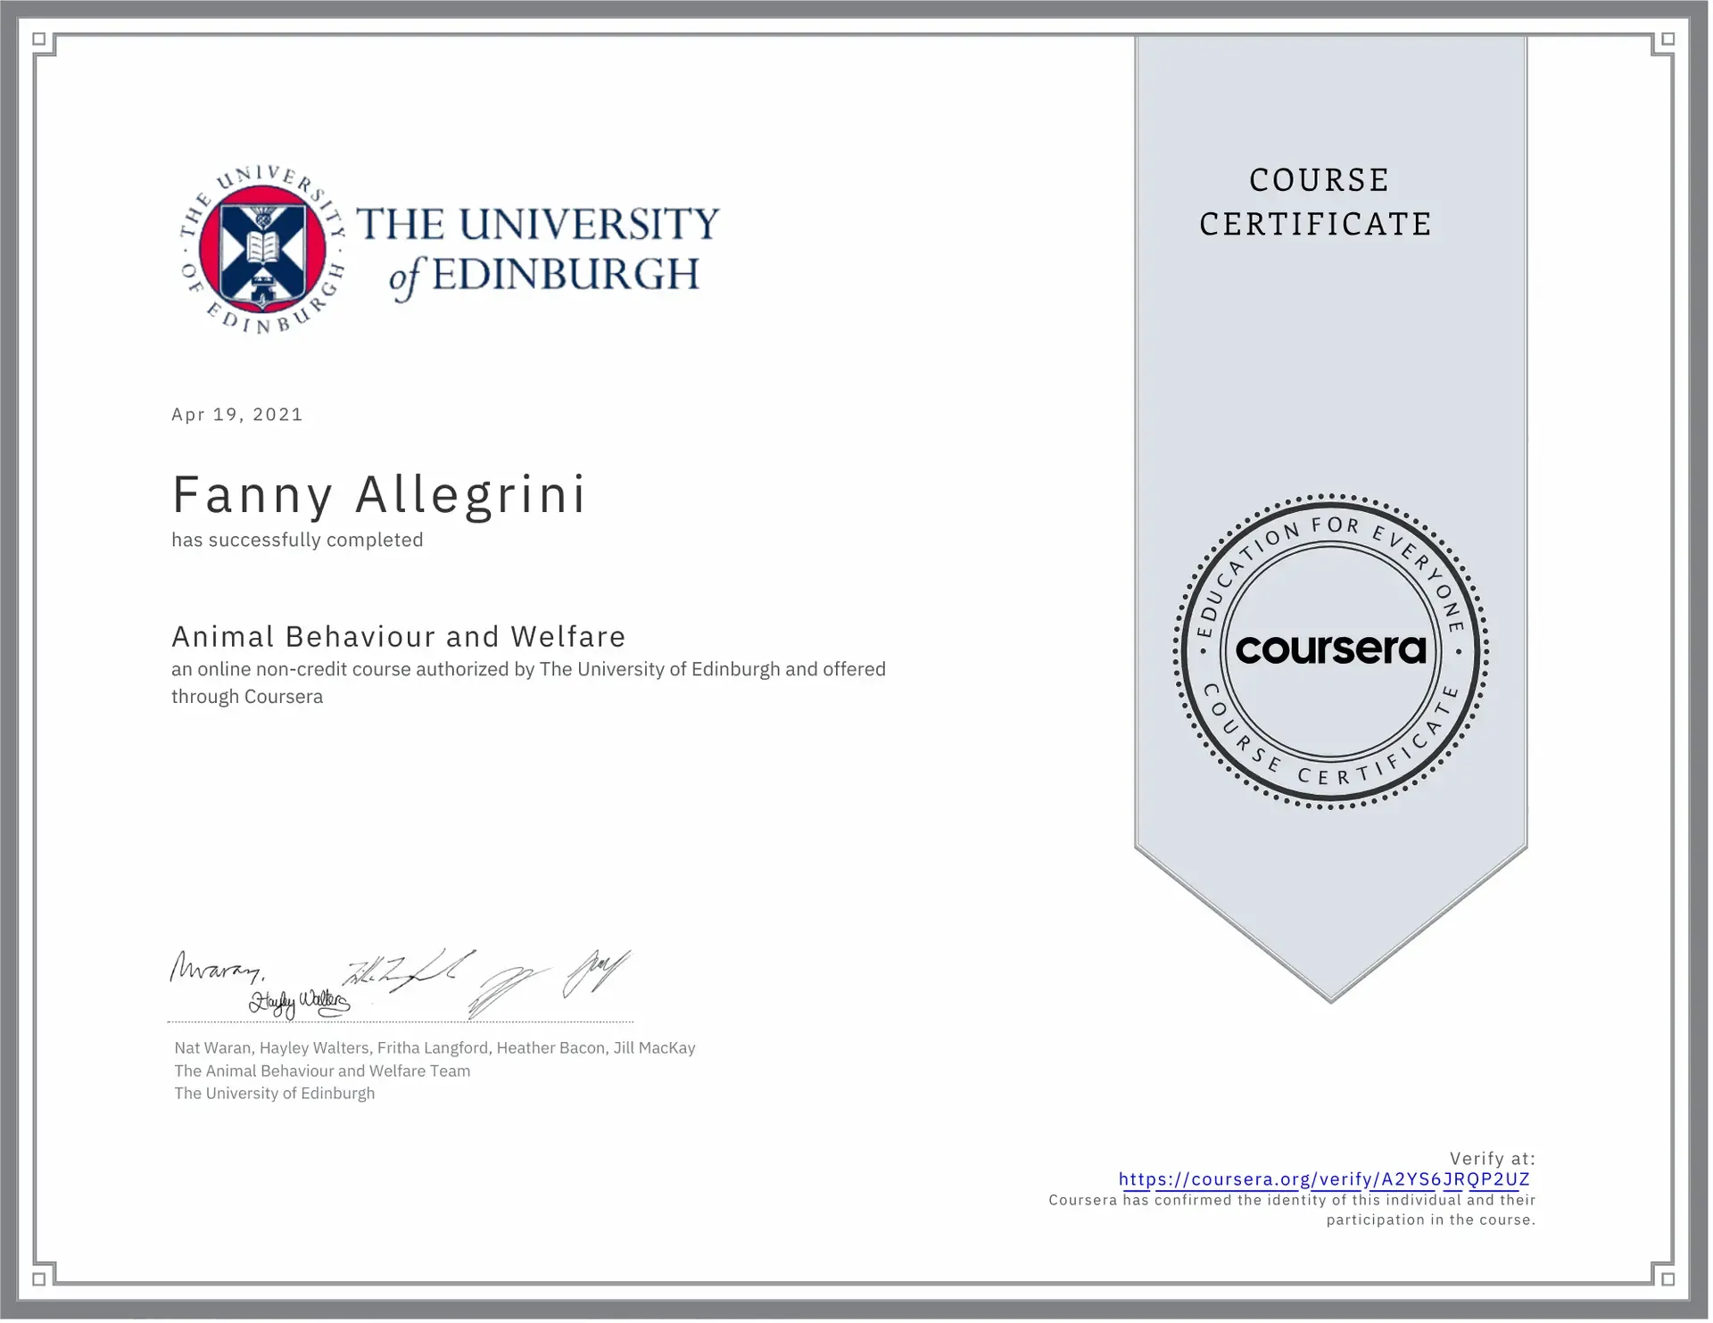Click the date Apr 19, 2021

(x=238, y=415)
